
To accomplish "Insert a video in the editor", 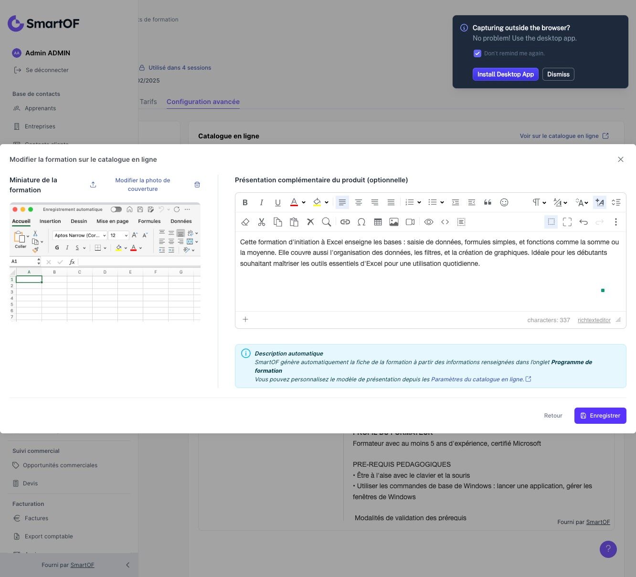I will (x=410, y=222).
